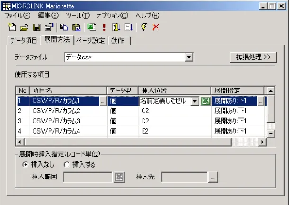Image resolution: width=289 pixels, height=205 pixels.
Task: Click ellipsis button in row 1 展開指定 cell
Action: pos(261,101)
